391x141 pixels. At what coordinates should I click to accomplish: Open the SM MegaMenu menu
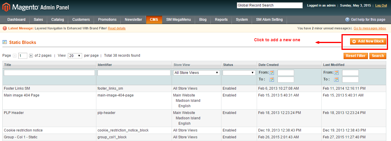[178, 20]
